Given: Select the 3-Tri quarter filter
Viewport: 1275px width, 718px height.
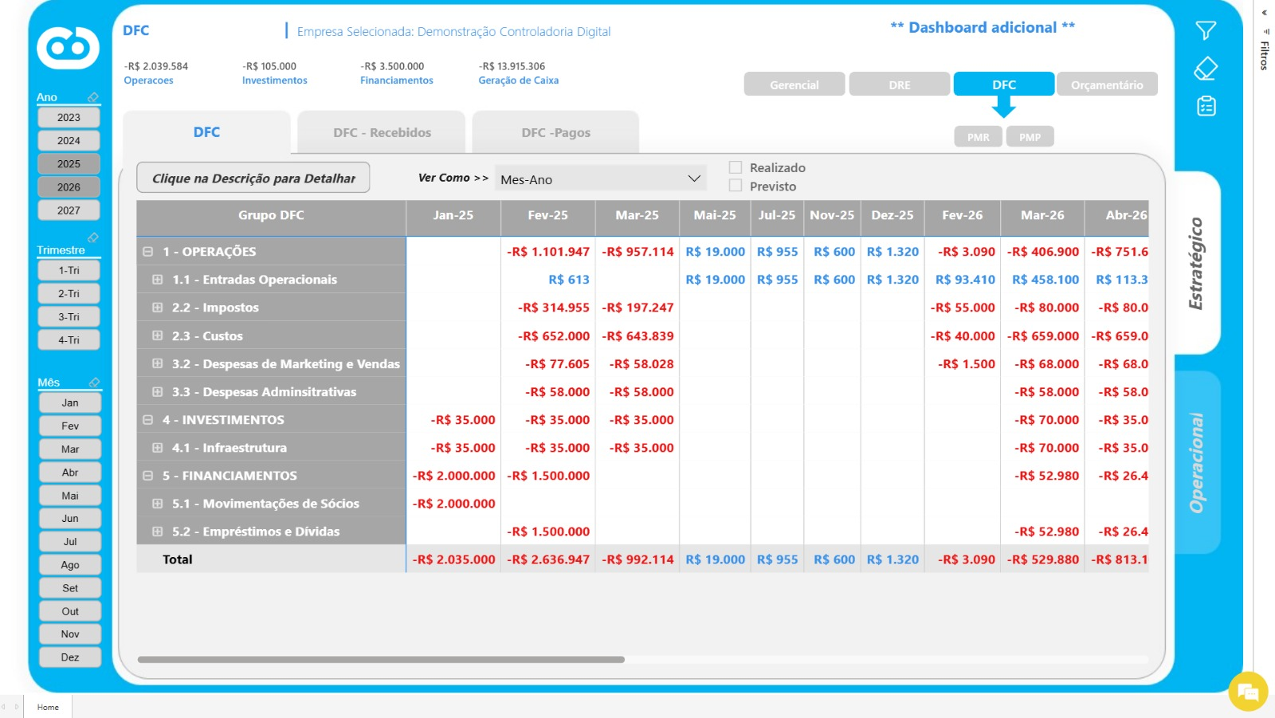Looking at the screenshot, I should point(69,316).
